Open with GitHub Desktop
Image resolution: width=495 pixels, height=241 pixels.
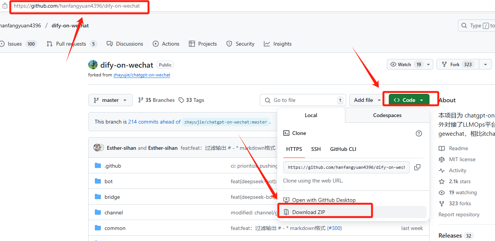point(324,200)
